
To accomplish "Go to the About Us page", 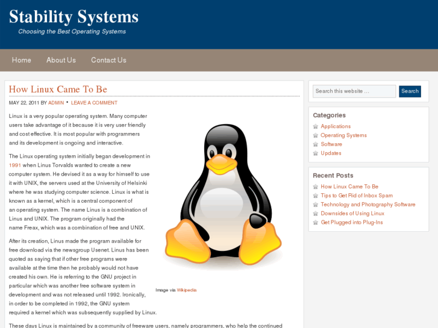I will (61, 60).
